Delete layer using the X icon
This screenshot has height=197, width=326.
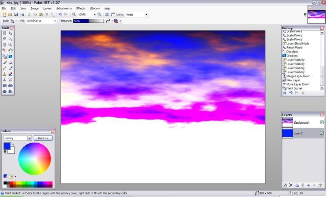(291, 185)
